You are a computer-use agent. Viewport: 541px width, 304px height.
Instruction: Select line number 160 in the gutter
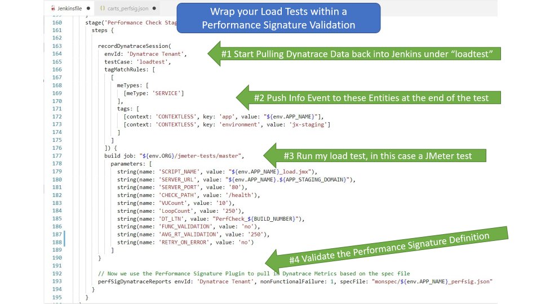[57, 23]
